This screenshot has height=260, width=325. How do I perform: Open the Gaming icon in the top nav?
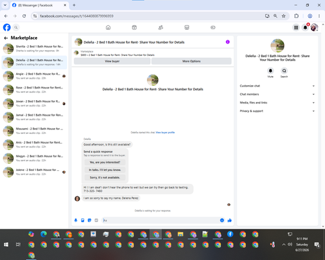[213, 27]
